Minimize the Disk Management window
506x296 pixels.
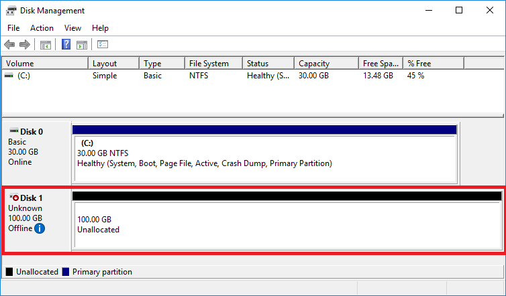[x=429, y=10]
